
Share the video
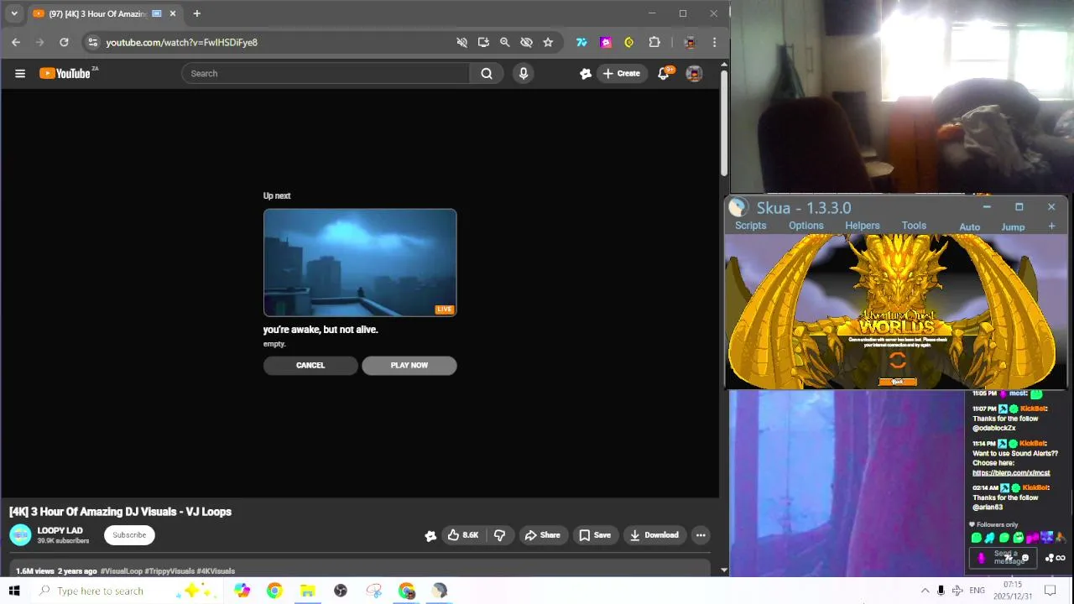[542, 535]
